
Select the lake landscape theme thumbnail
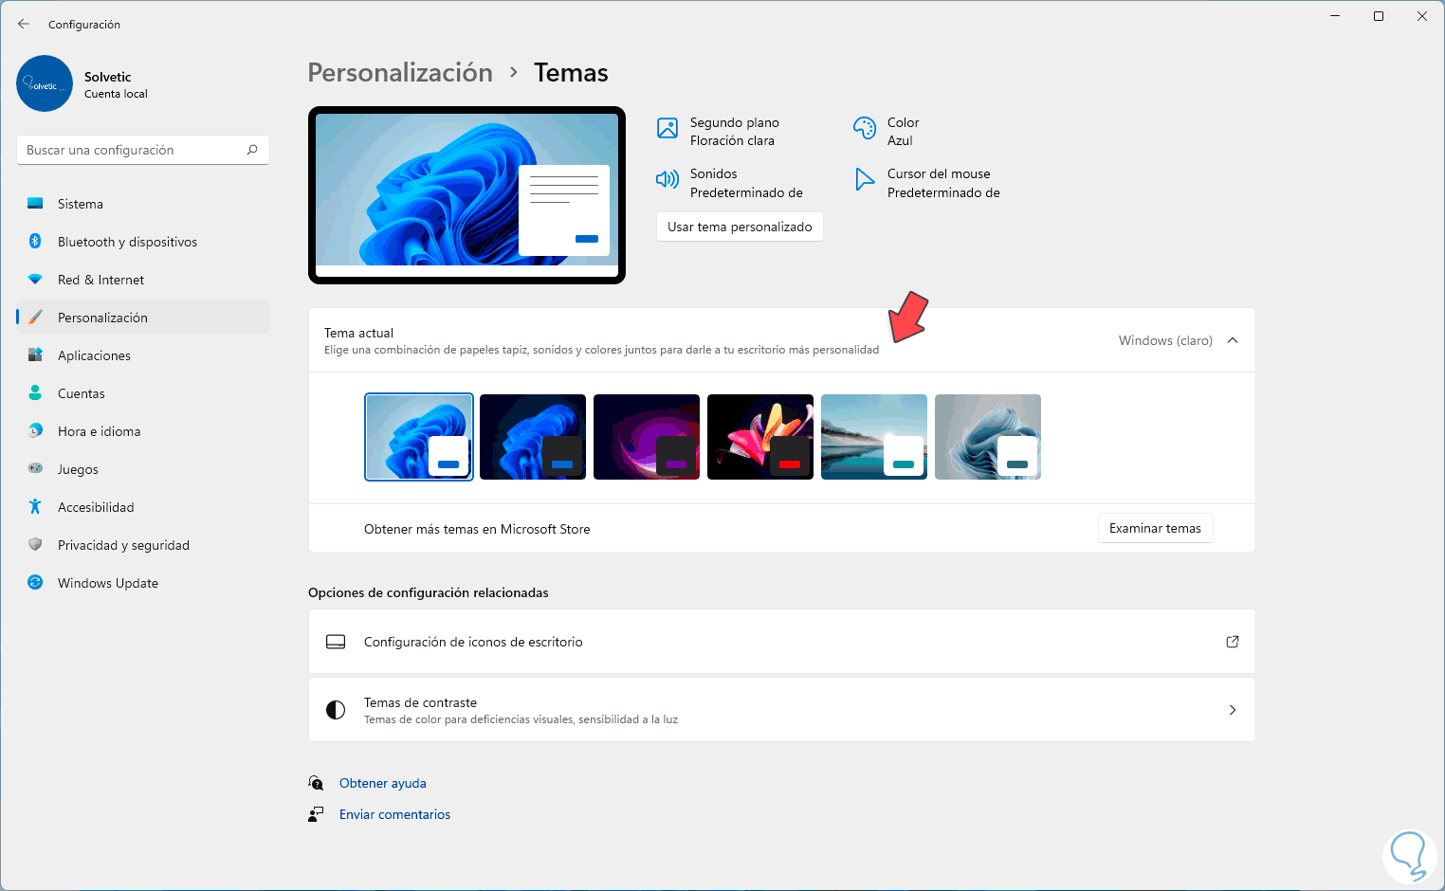(x=874, y=437)
